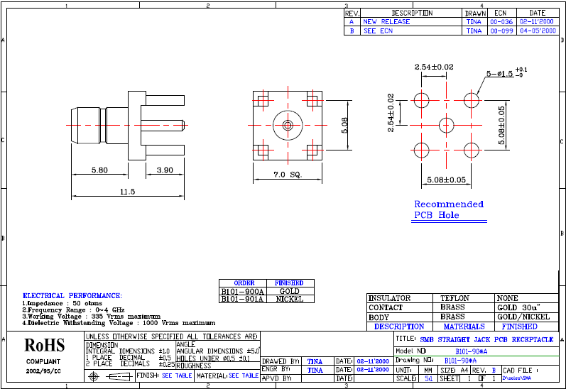Click the 5-ø1.5 hole diameter callout

click(507, 73)
